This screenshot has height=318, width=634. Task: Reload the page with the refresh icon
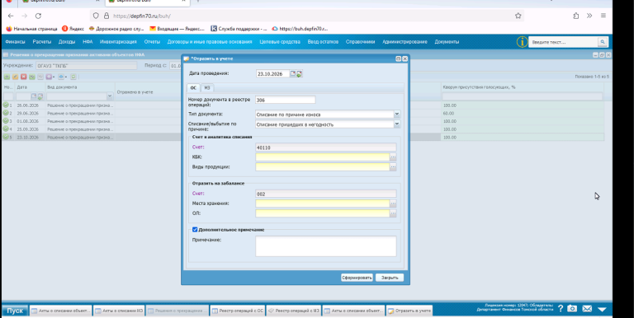coord(38,16)
